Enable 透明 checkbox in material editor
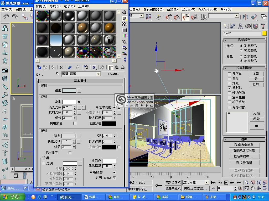Viewport: 269px width, 201px height. [x=43, y=163]
